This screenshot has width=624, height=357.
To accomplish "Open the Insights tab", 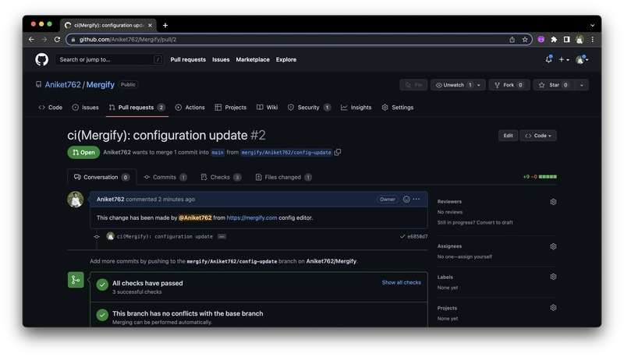I will [356, 108].
